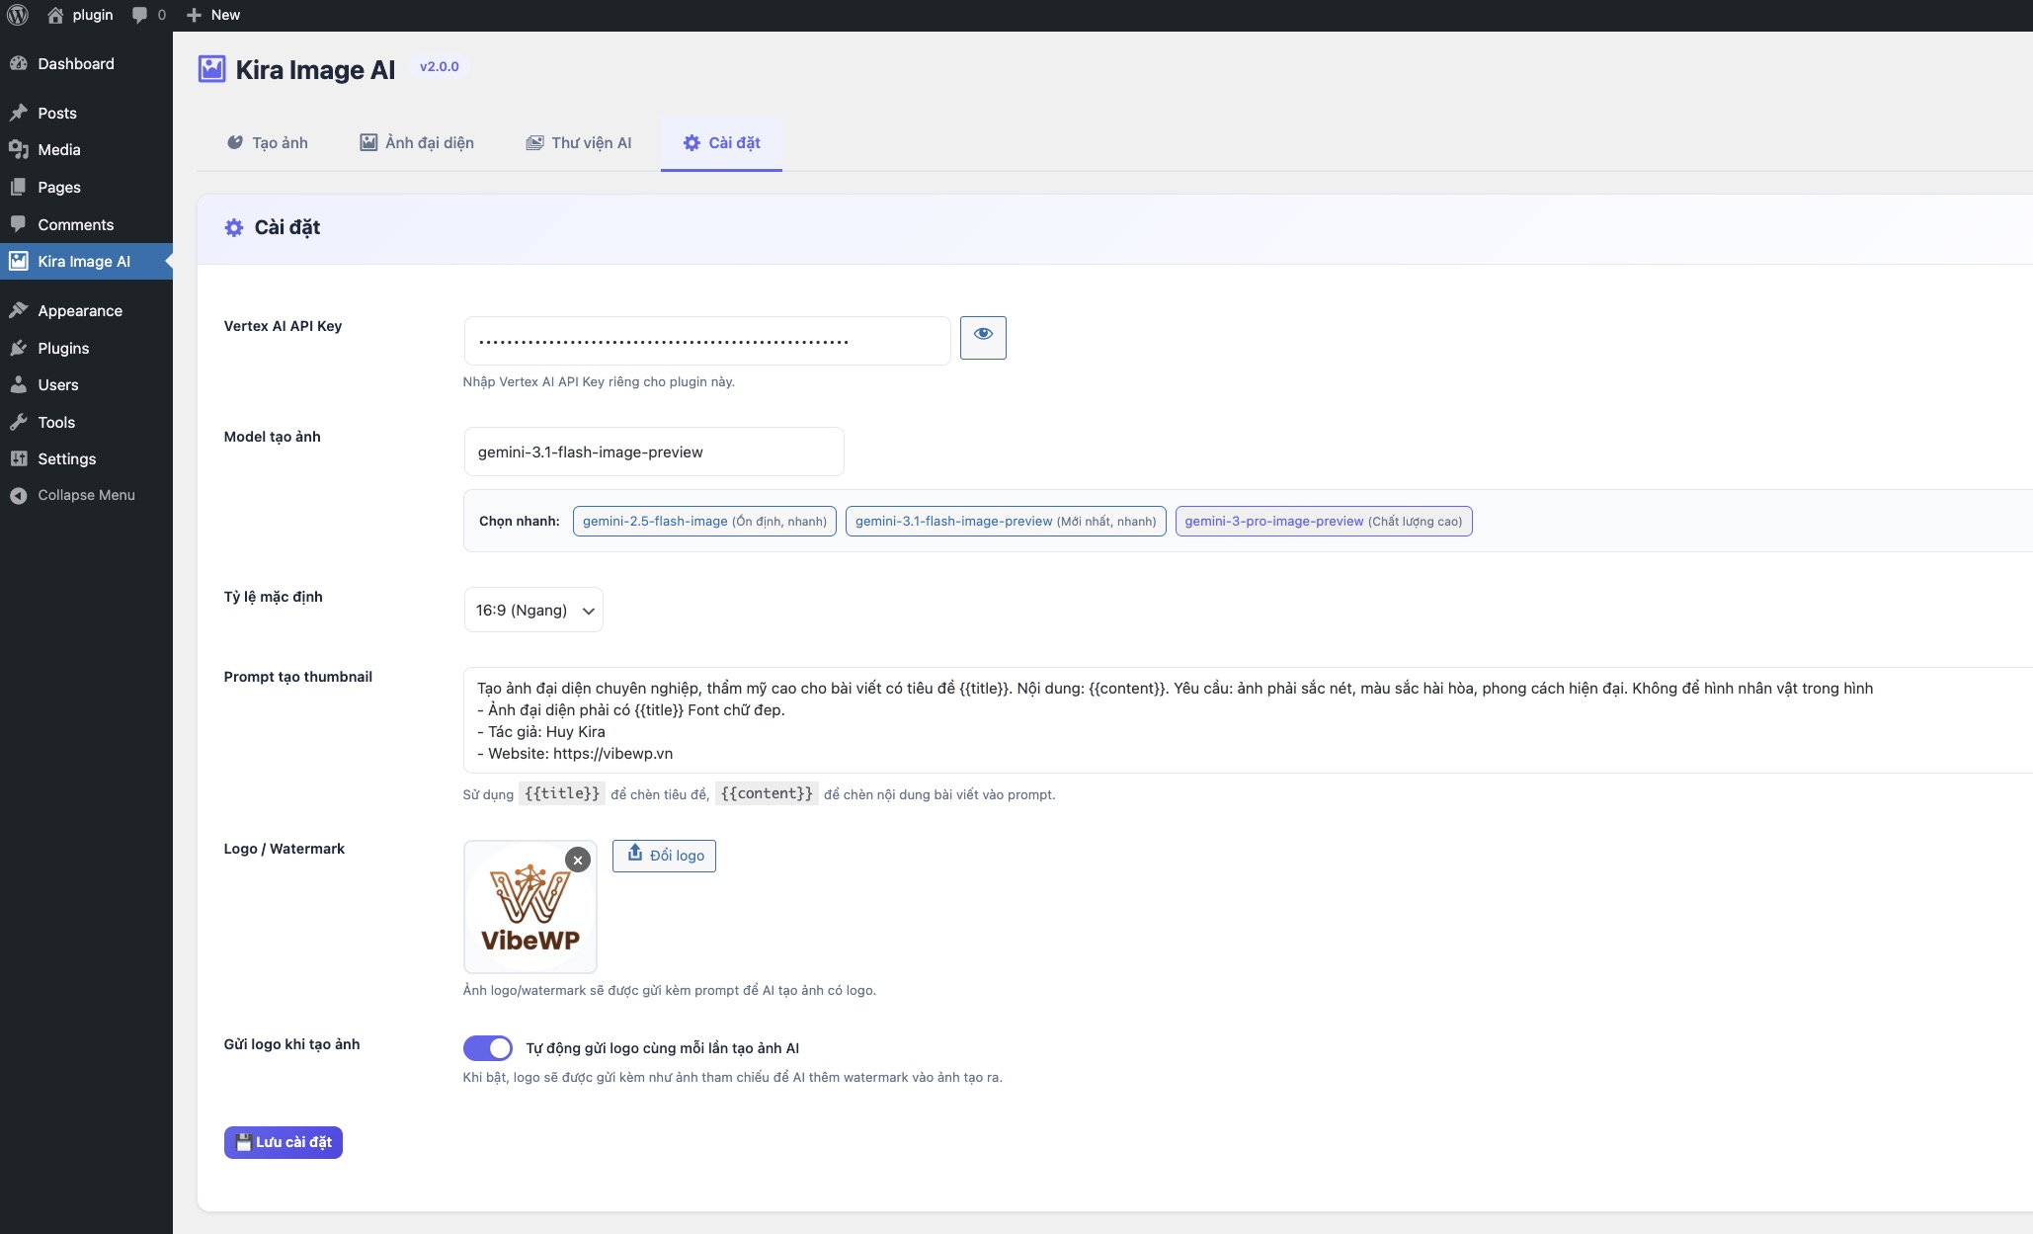The width and height of the screenshot is (2033, 1234).
Task: Click the Appearance paintbrush icon
Action: coord(18,310)
